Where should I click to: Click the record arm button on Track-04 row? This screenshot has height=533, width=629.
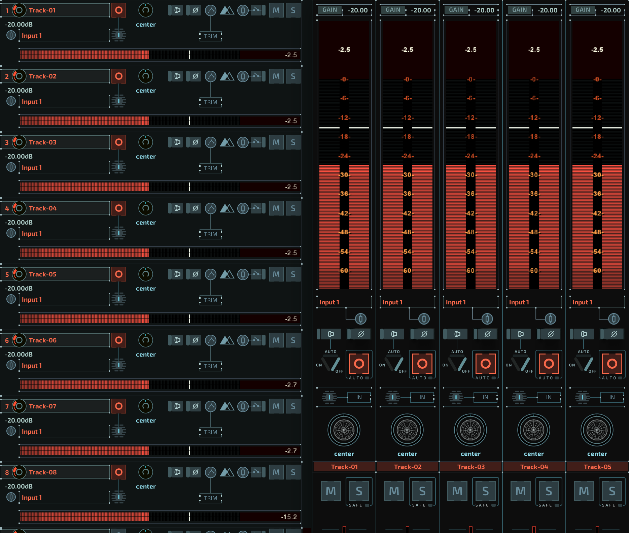point(119,208)
